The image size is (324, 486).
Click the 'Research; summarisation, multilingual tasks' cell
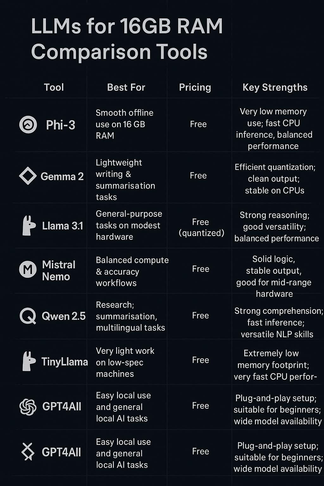[x=130, y=316]
